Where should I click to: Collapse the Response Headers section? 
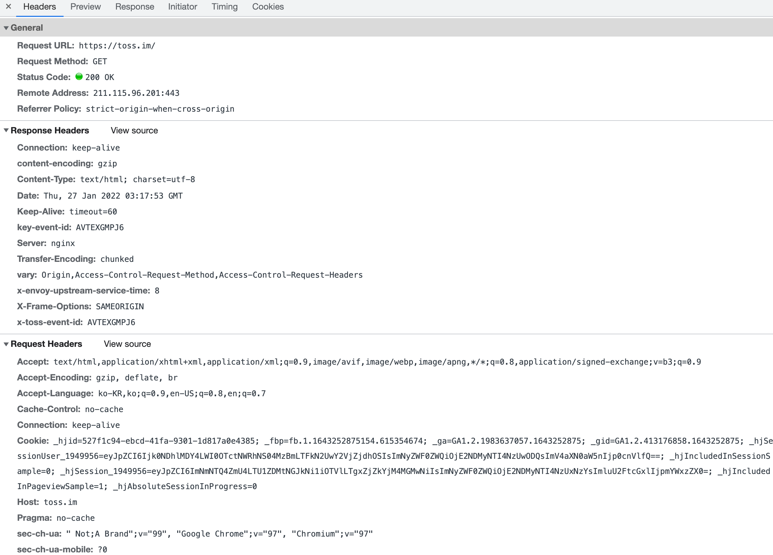click(6, 130)
